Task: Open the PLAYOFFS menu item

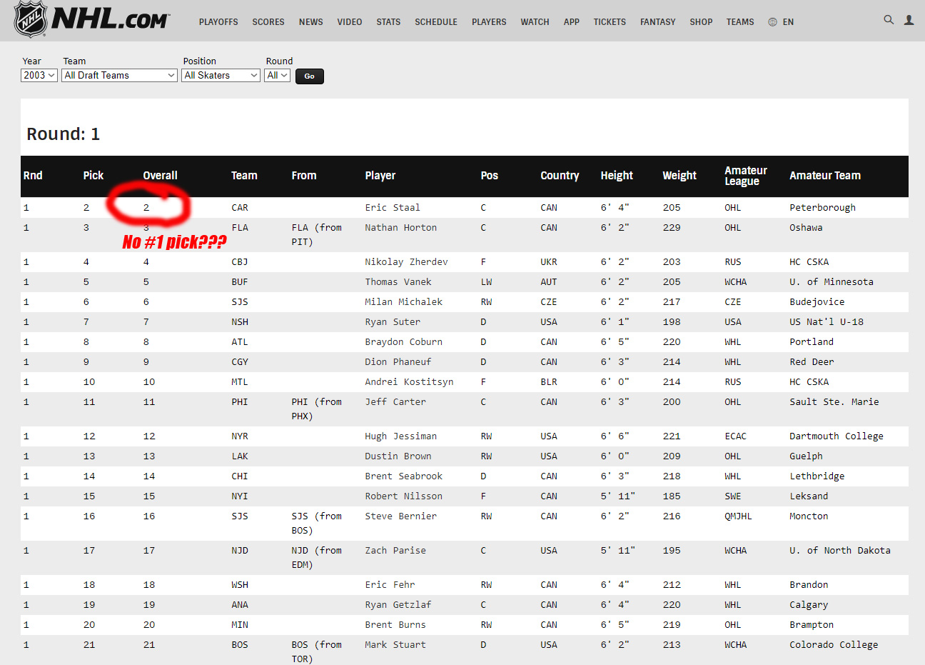Action: tap(218, 22)
